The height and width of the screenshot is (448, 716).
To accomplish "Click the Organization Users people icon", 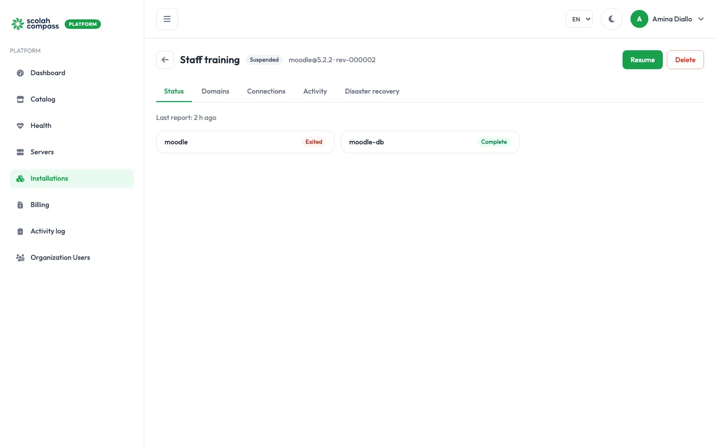I will 20,258.
